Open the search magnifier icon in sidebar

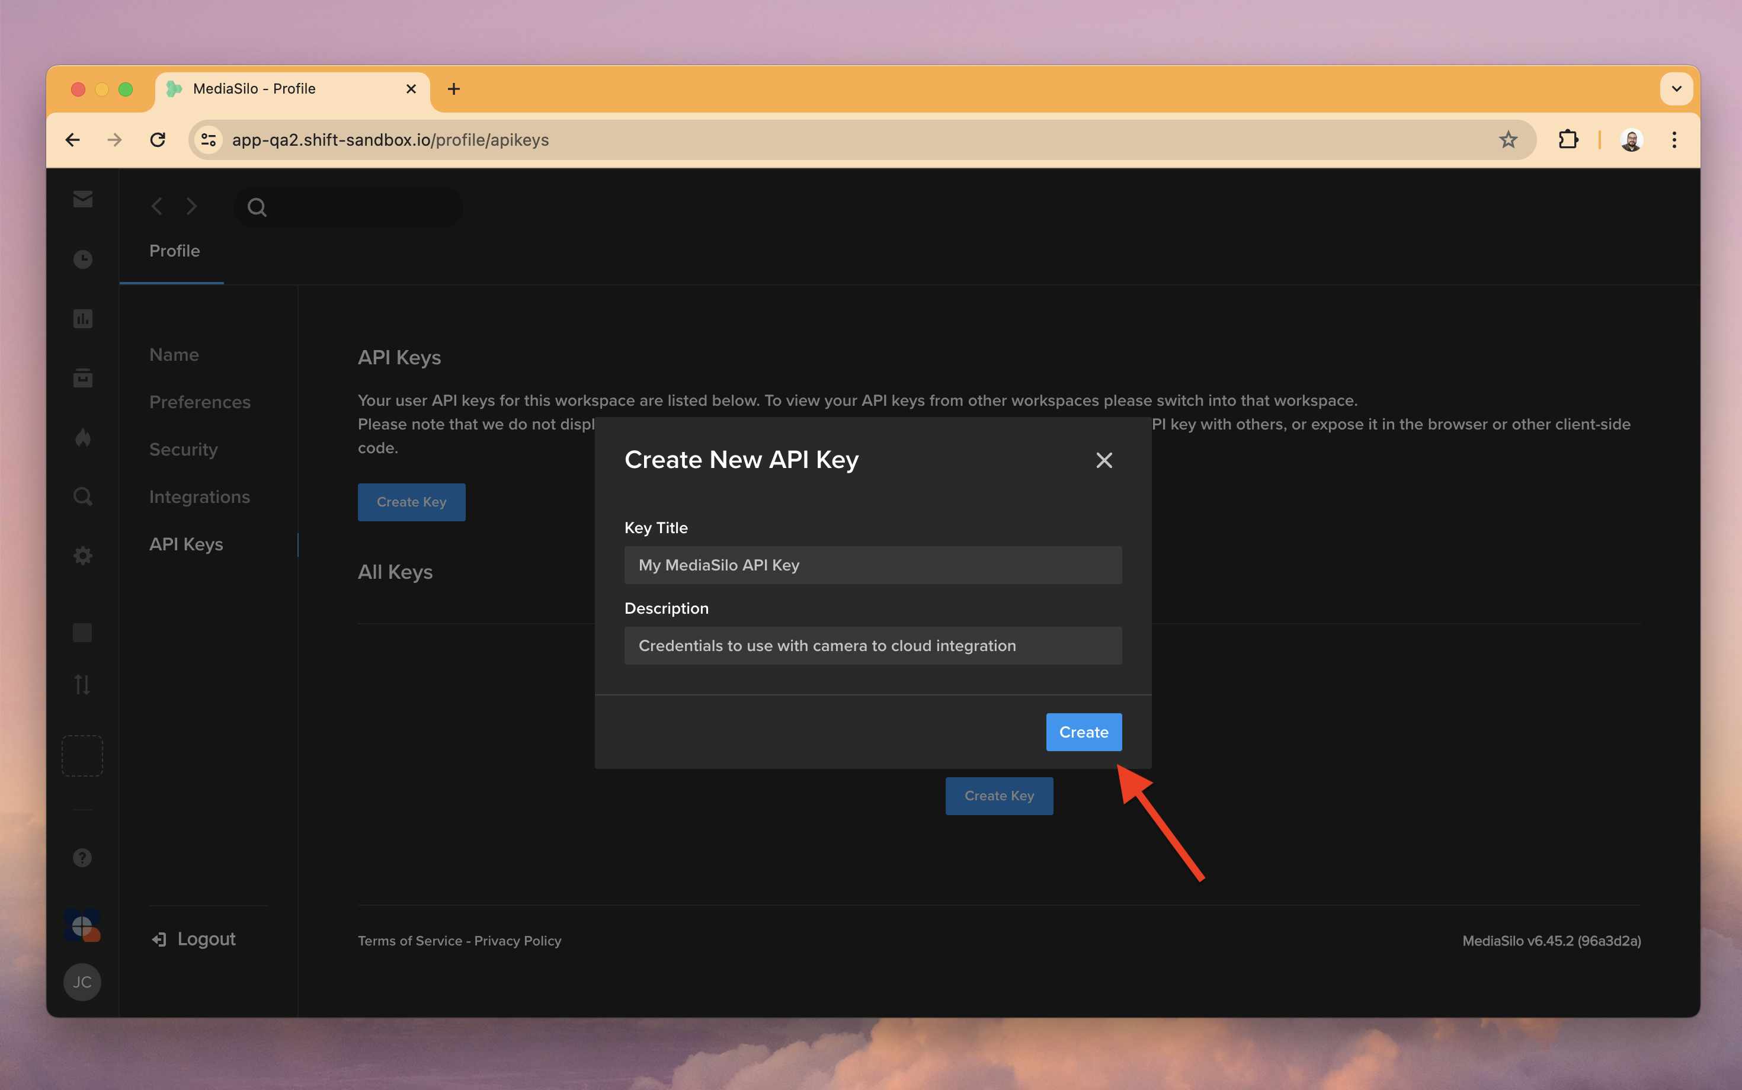[82, 496]
